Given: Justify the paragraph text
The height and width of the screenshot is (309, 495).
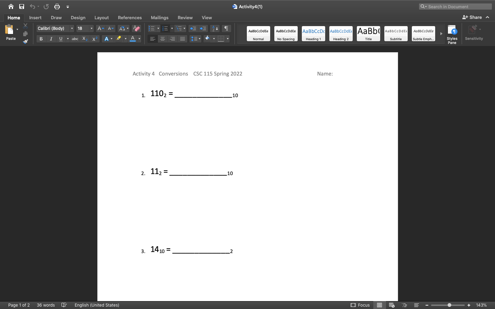Looking at the screenshot, I should click(183, 39).
